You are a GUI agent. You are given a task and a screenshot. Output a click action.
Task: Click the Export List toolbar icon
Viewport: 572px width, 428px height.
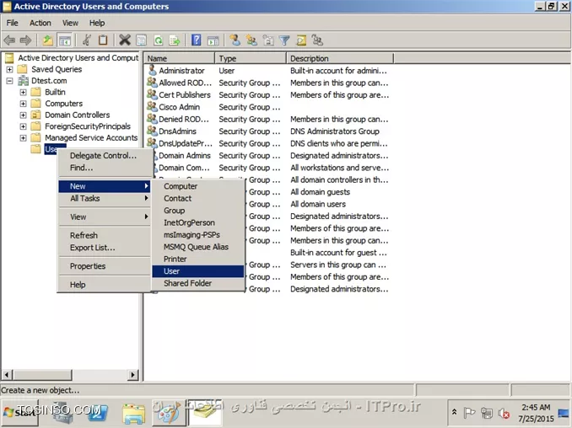(x=175, y=40)
